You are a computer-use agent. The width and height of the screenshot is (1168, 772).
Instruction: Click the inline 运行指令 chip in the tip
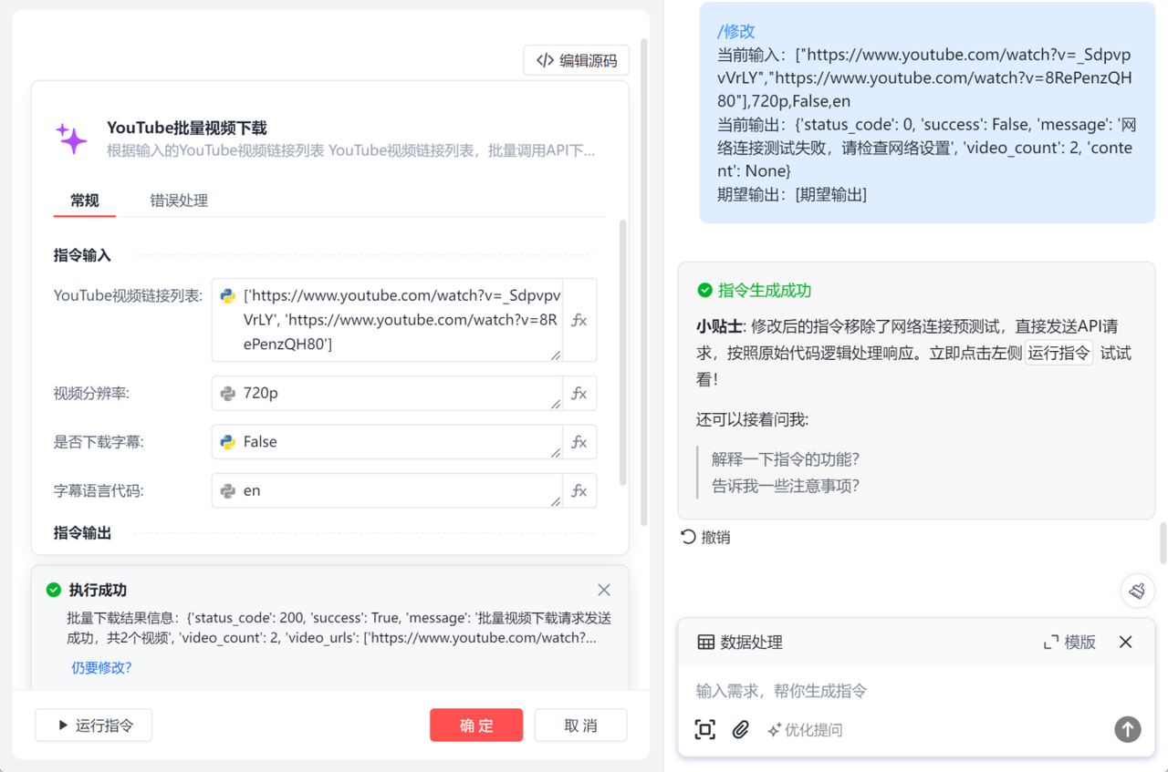point(1058,353)
